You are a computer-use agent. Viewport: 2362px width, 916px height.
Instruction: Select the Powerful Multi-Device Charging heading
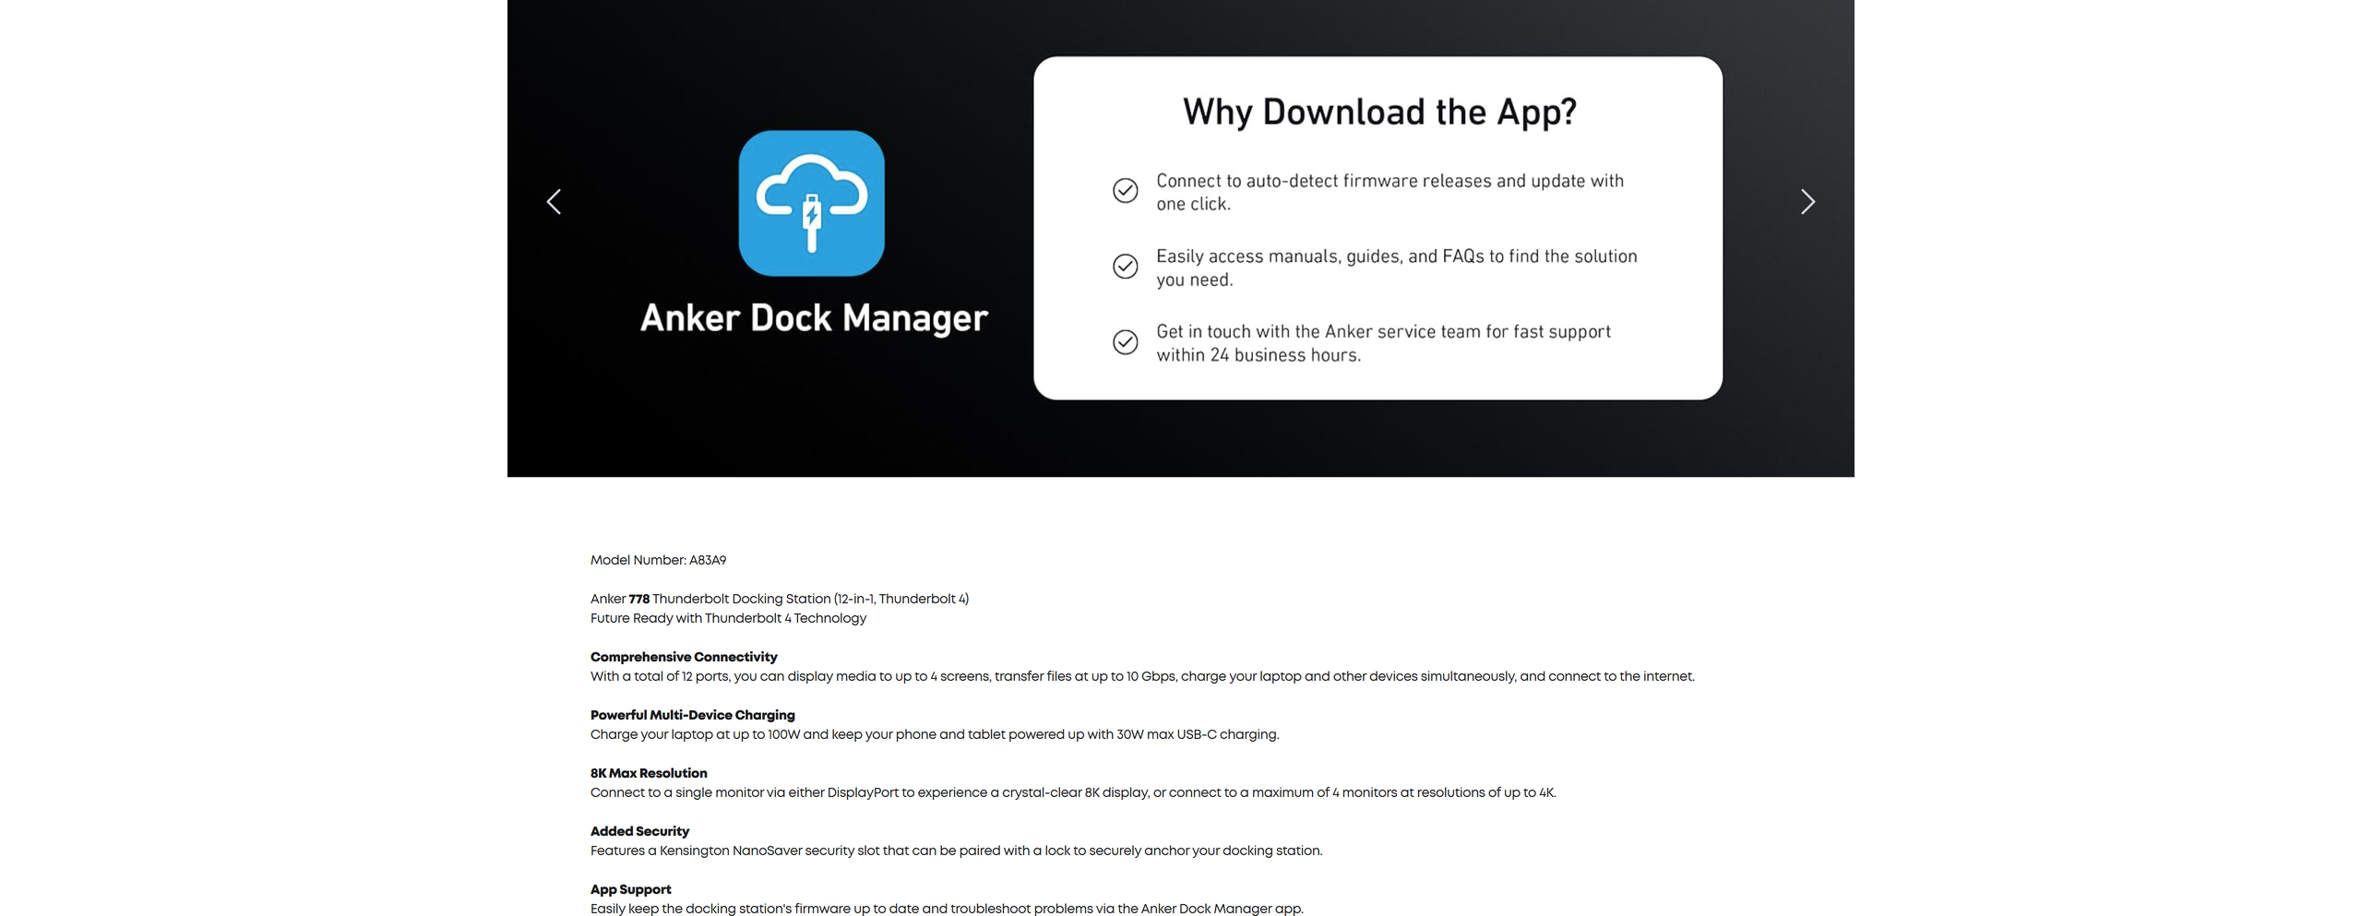click(692, 715)
